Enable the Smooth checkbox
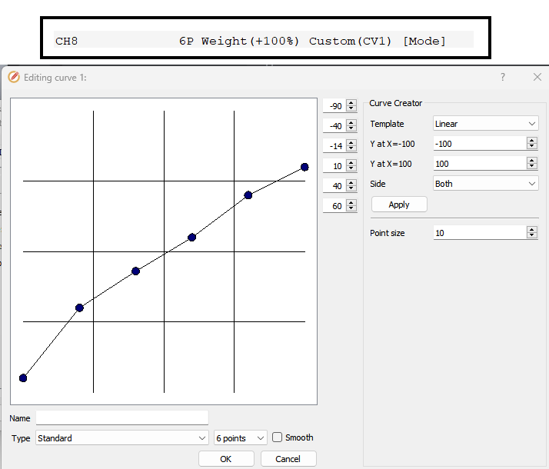 click(x=278, y=437)
